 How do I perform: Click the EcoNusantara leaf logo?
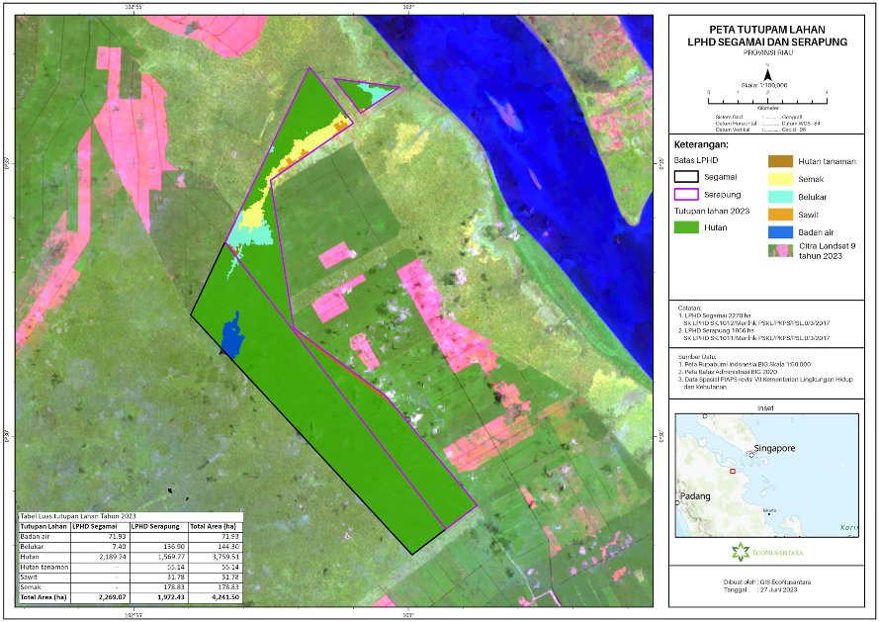click(x=740, y=552)
